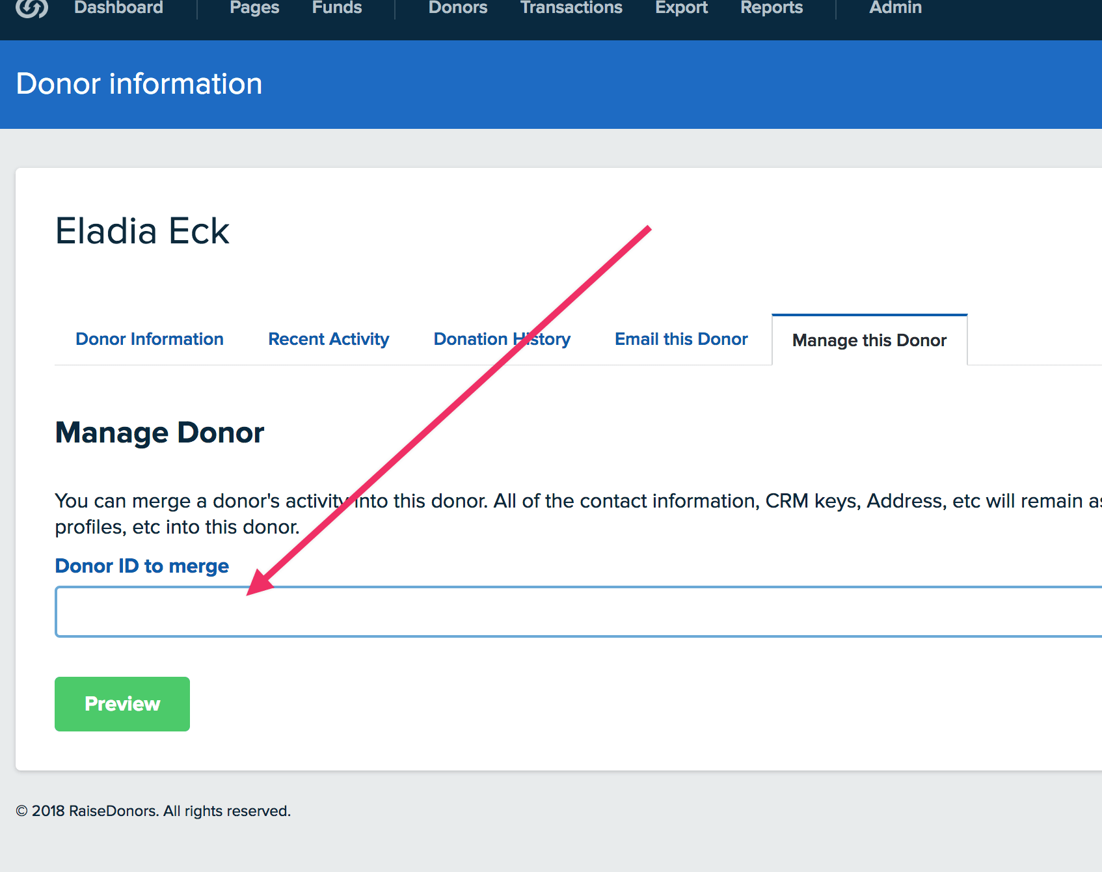Open the Transactions menu item

[x=571, y=8]
